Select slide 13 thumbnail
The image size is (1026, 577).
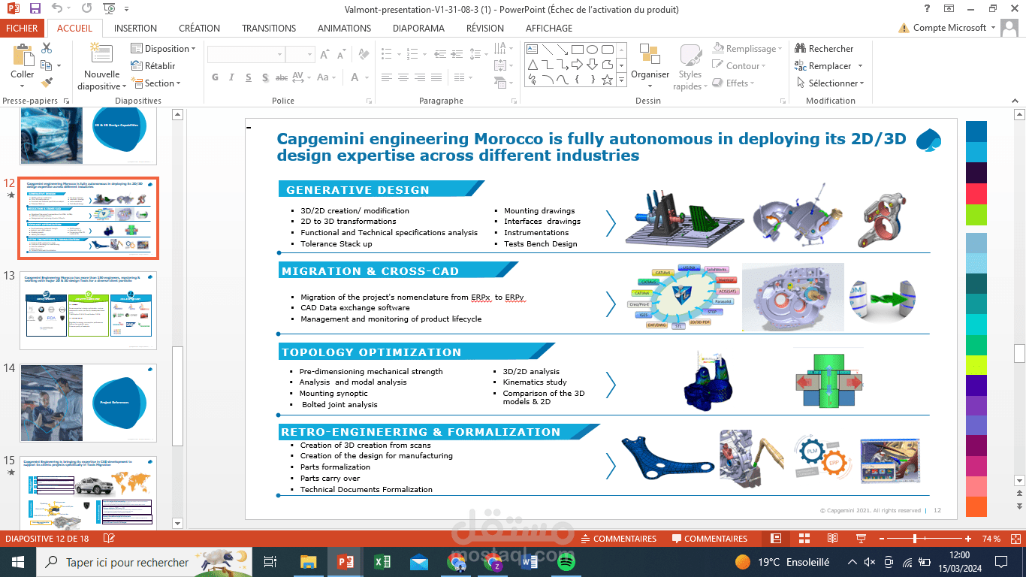[89, 310]
